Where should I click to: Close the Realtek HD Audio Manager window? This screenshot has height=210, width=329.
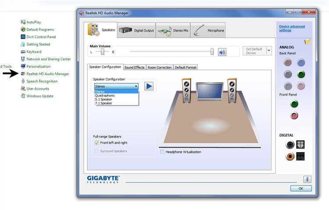[x=308, y=12]
